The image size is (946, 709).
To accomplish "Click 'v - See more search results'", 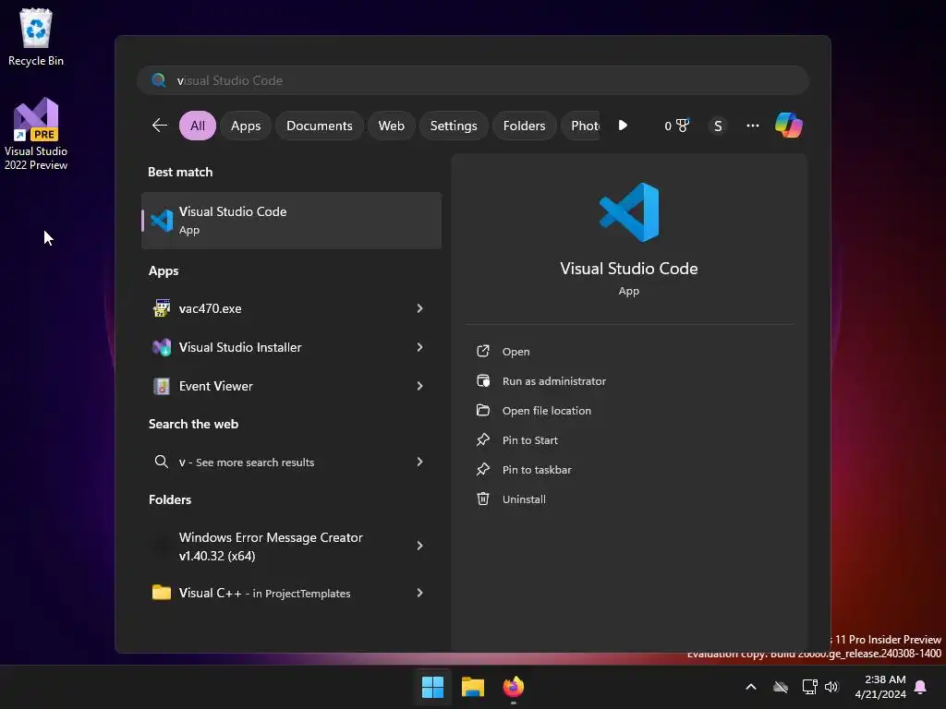I will [291, 462].
